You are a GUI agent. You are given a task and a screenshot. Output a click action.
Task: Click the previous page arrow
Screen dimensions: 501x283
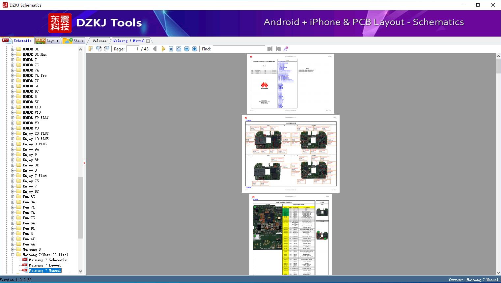pyautogui.click(x=155, y=49)
